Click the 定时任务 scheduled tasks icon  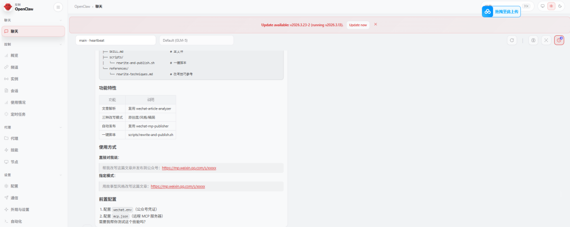click(x=6, y=114)
